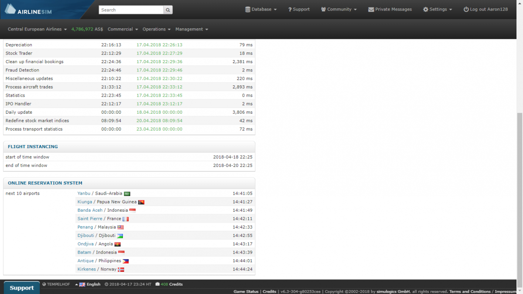523x294 pixels.
Task: Select the Stock Trader row label
Action: (x=19, y=53)
